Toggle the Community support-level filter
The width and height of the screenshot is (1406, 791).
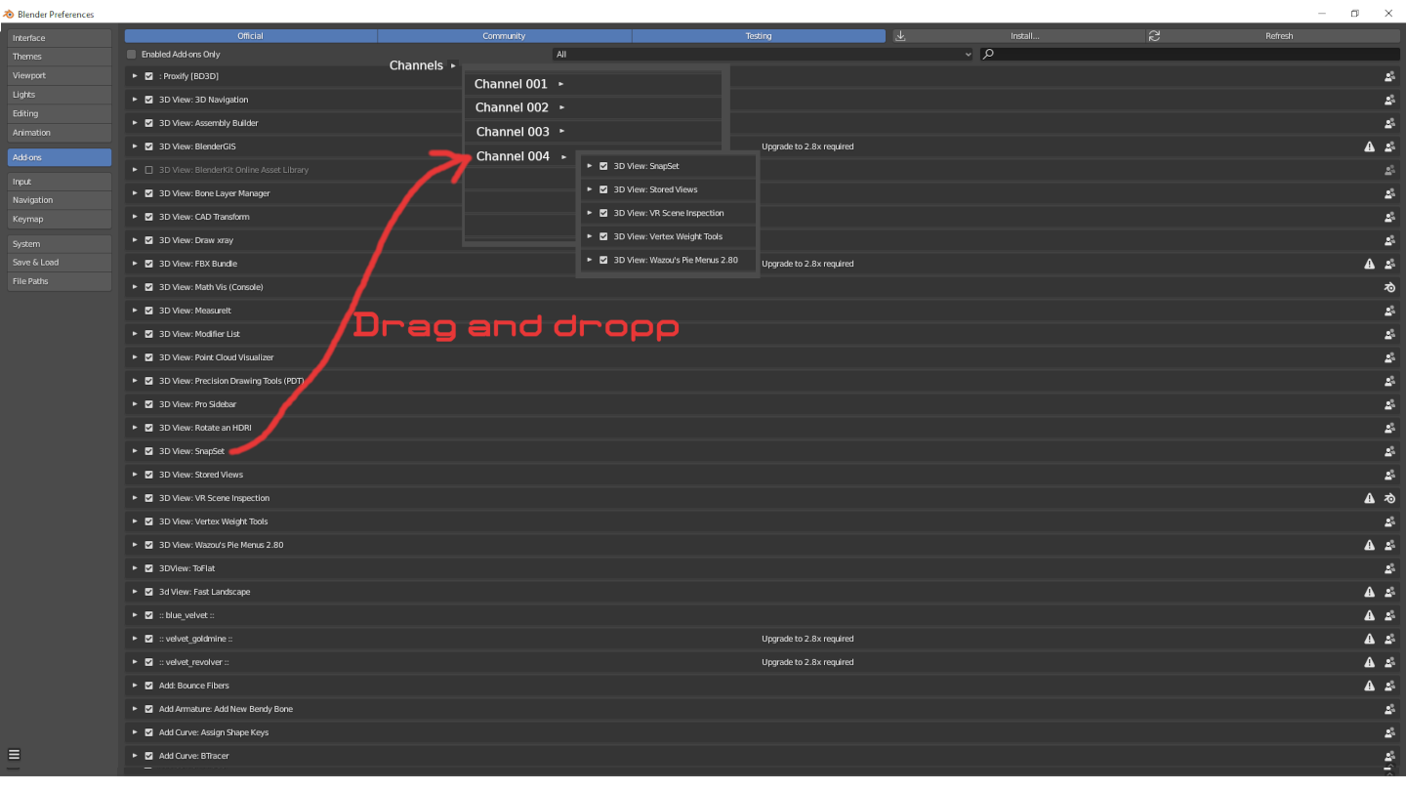(x=505, y=36)
